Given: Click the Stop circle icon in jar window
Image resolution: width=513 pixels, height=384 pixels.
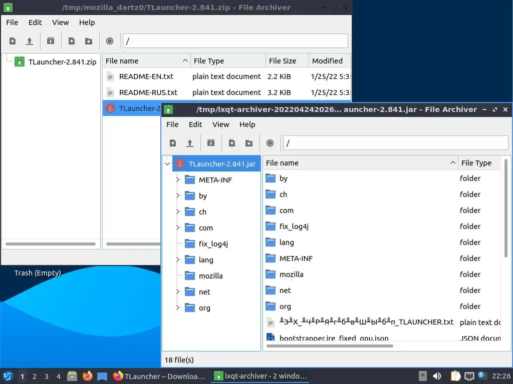Looking at the screenshot, I should [x=270, y=143].
